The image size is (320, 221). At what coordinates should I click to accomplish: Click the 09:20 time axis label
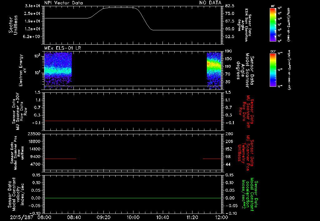point(103,217)
